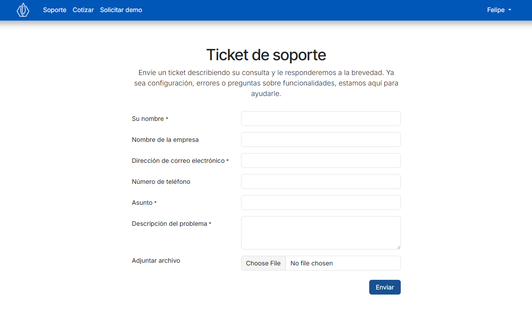The image size is (532, 314).
Task: Click the Ticket de soporte heading
Action: point(266,55)
